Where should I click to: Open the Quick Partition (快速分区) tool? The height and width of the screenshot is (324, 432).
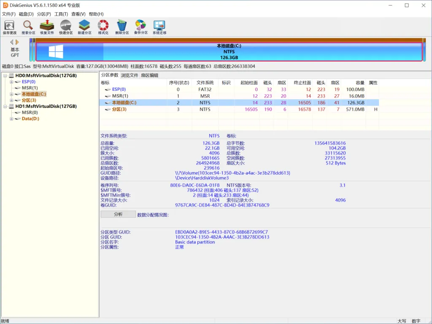click(x=66, y=27)
